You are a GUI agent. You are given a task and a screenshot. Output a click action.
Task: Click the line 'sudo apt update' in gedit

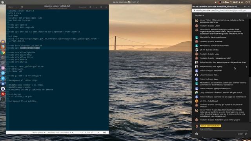point(18,25)
